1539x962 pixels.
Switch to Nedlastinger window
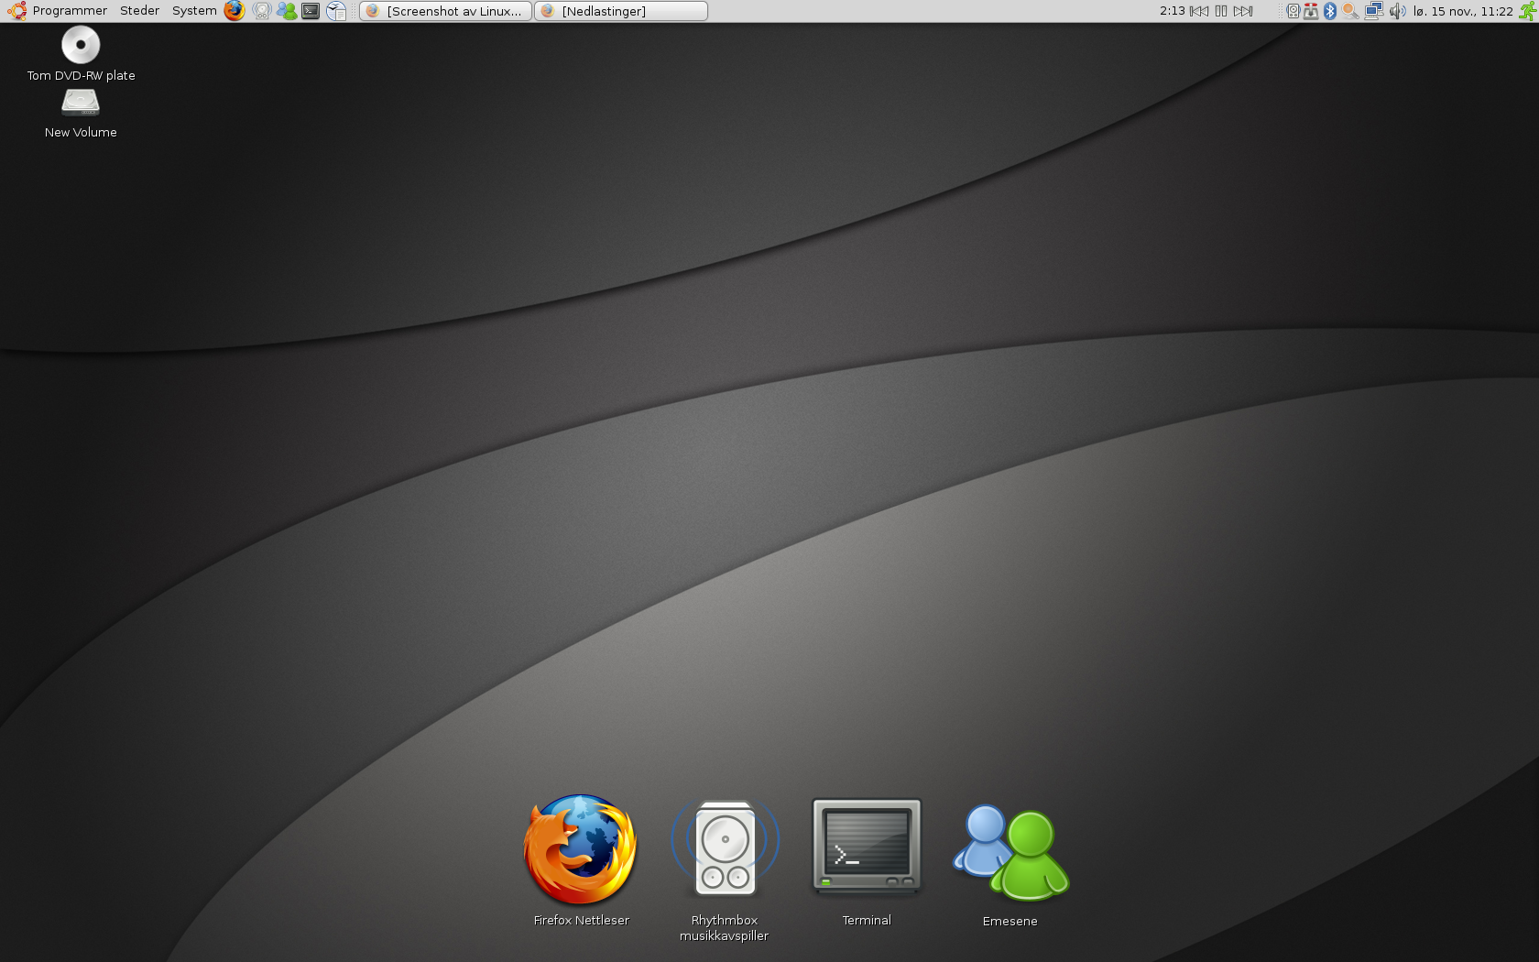point(621,11)
